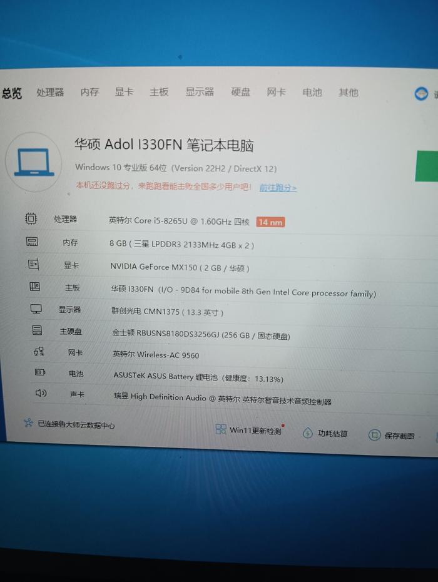Select the 主板 row label

click(x=73, y=287)
